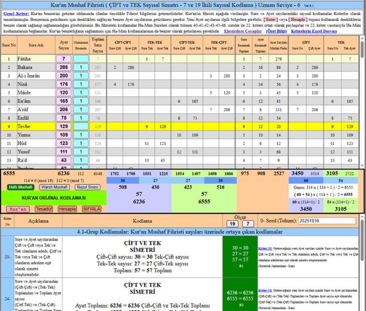This screenshot has height=311, width=366.
Task: Click the criteria panel's vertical scrollbar
Action: [x=362, y=263]
